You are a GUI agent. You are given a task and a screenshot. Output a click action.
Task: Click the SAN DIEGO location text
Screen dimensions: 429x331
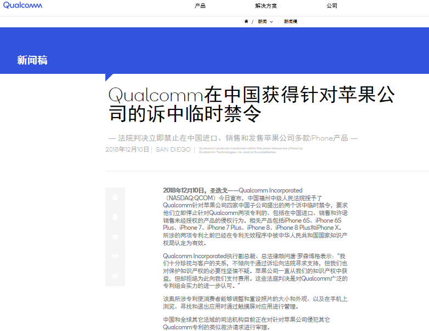(173, 149)
